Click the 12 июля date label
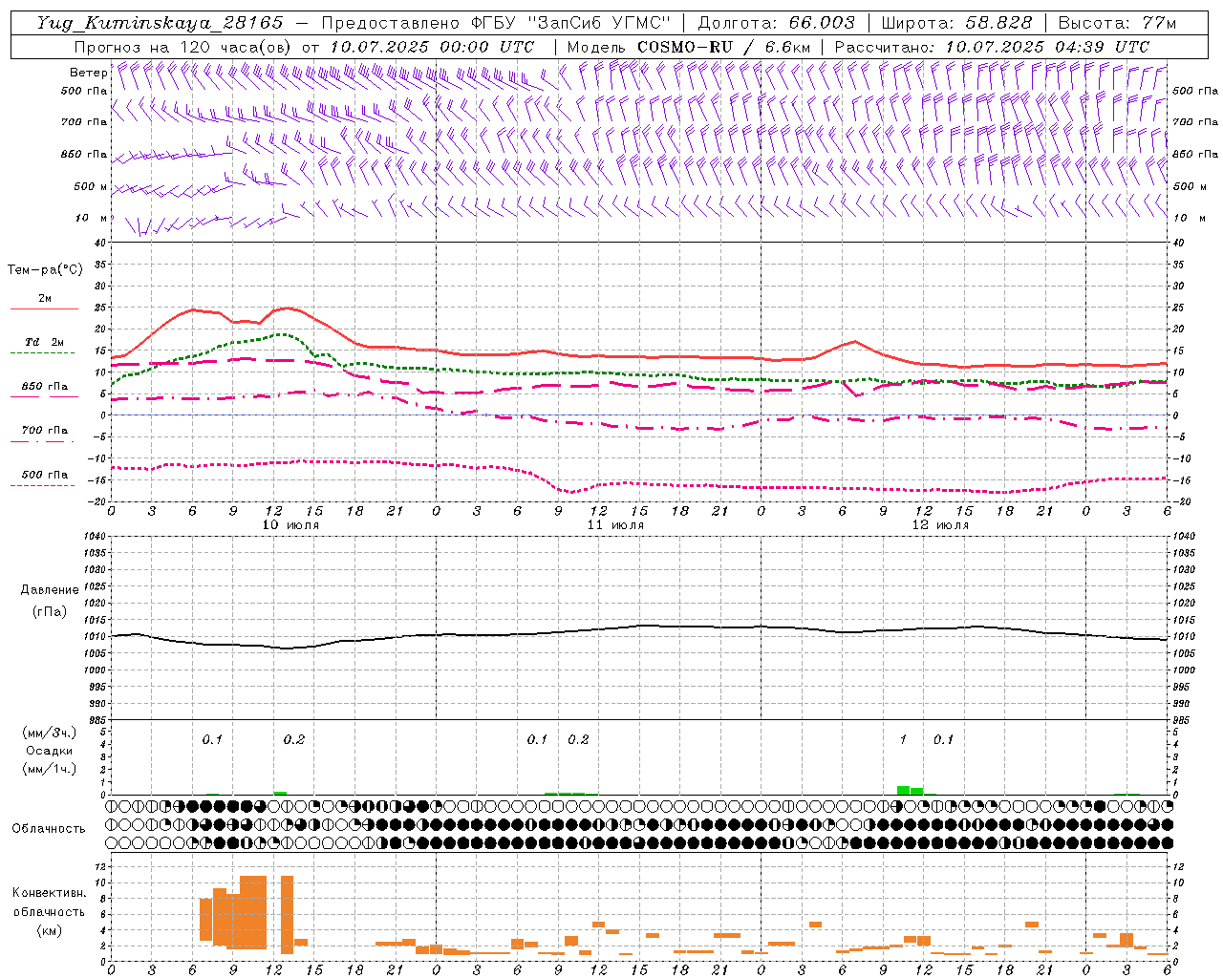Image resolution: width=1223 pixels, height=978 pixels. click(940, 525)
